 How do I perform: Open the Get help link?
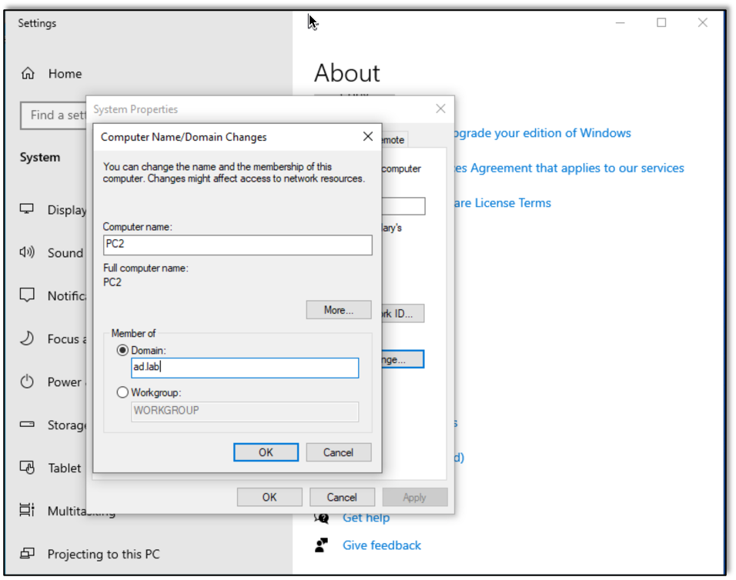(366, 518)
